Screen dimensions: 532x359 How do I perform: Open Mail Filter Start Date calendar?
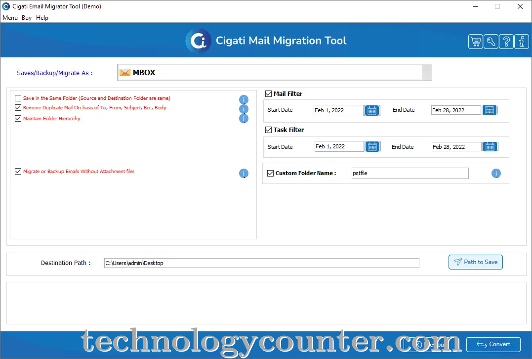click(372, 110)
